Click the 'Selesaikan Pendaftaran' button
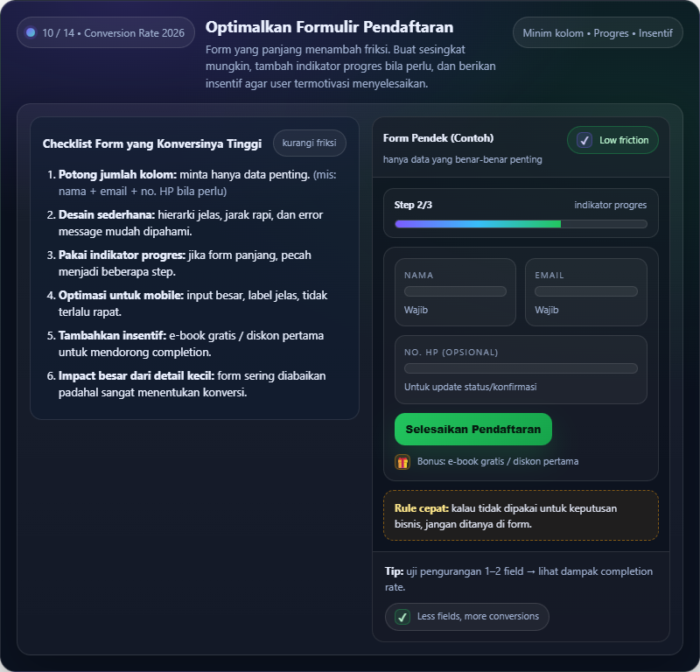The image size is (700, 672). (472, 429)
